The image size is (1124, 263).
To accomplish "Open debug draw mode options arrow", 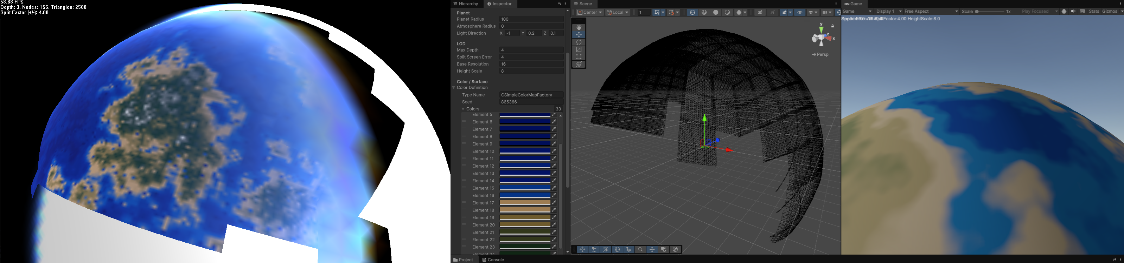I will (x=745, y=12).
